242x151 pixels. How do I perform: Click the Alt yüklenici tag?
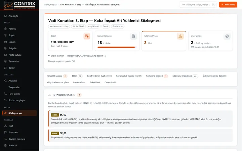(93, 27)
